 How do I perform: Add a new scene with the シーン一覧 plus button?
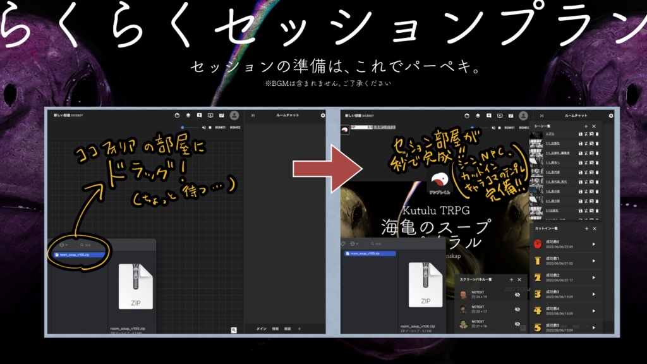[x=586, y=126]
